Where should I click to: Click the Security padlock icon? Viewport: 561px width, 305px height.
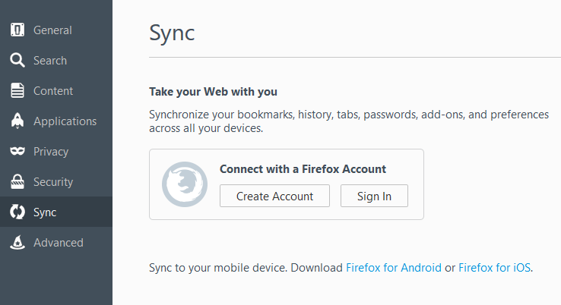click(17, 181)
